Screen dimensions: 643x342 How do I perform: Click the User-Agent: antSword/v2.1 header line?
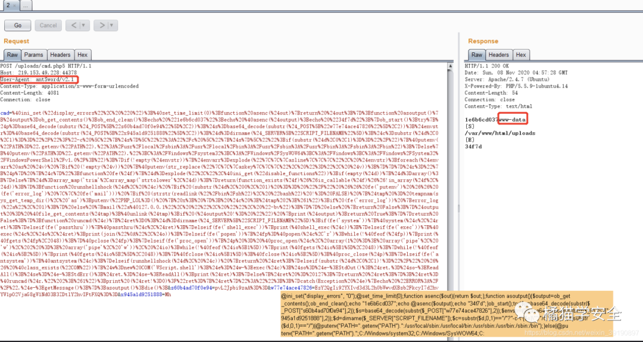[39, 79]
